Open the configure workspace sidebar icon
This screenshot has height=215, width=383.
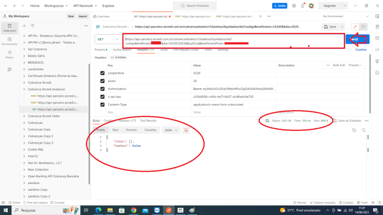[x=10, y=69]
